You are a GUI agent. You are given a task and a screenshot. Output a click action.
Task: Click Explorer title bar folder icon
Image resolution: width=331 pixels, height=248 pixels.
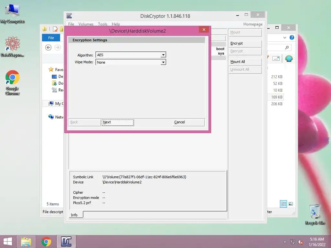[44, 29]
